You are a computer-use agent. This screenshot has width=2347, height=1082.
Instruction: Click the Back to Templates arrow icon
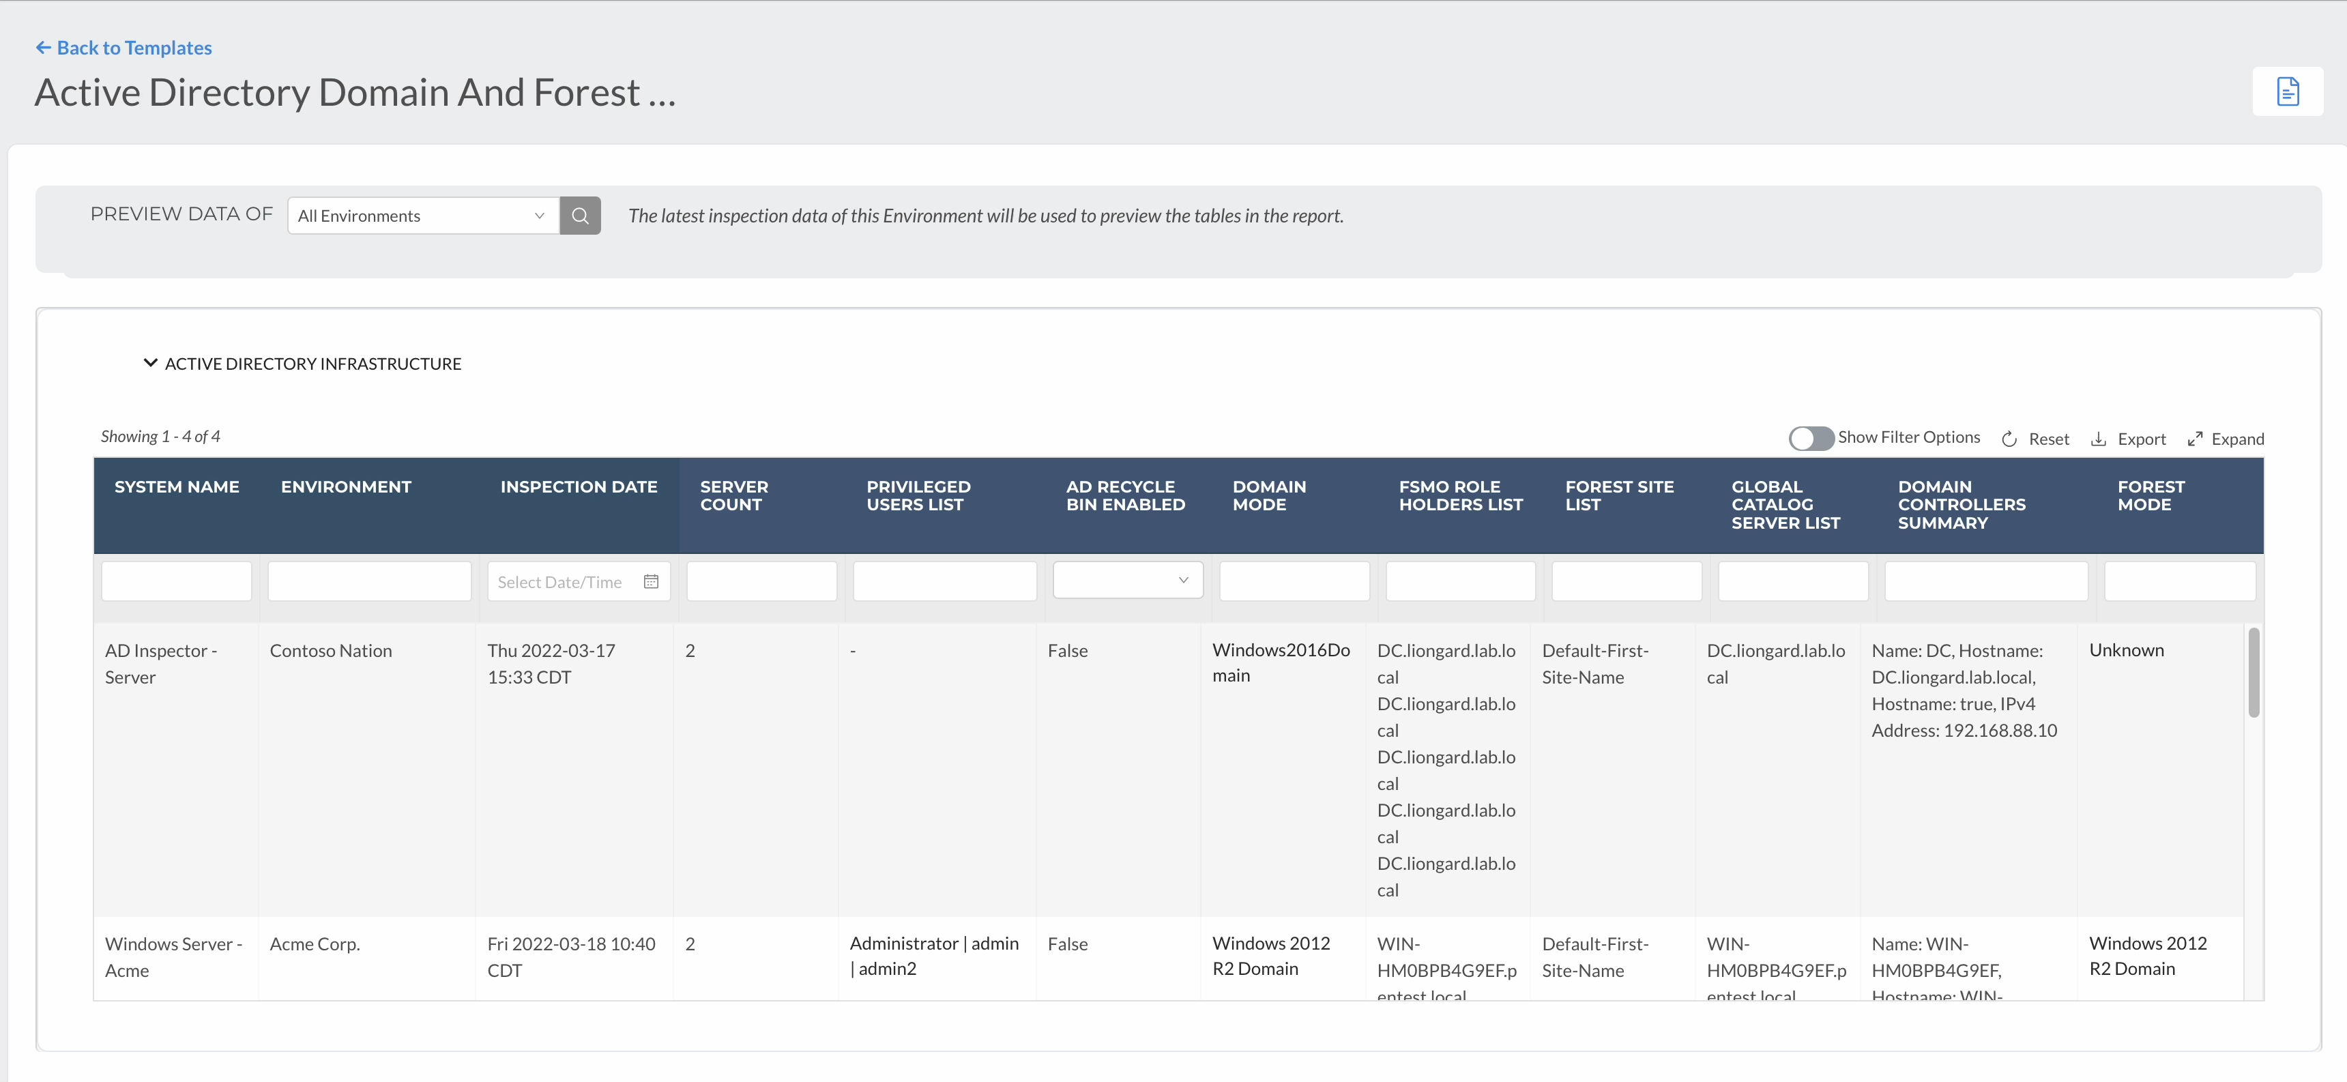(x=43, y=47)
